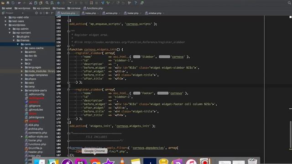Toggle fold marker at line 153 comment
Image resolution: width=292 pixels, height=164 pixels.
[x=68, y=31]
